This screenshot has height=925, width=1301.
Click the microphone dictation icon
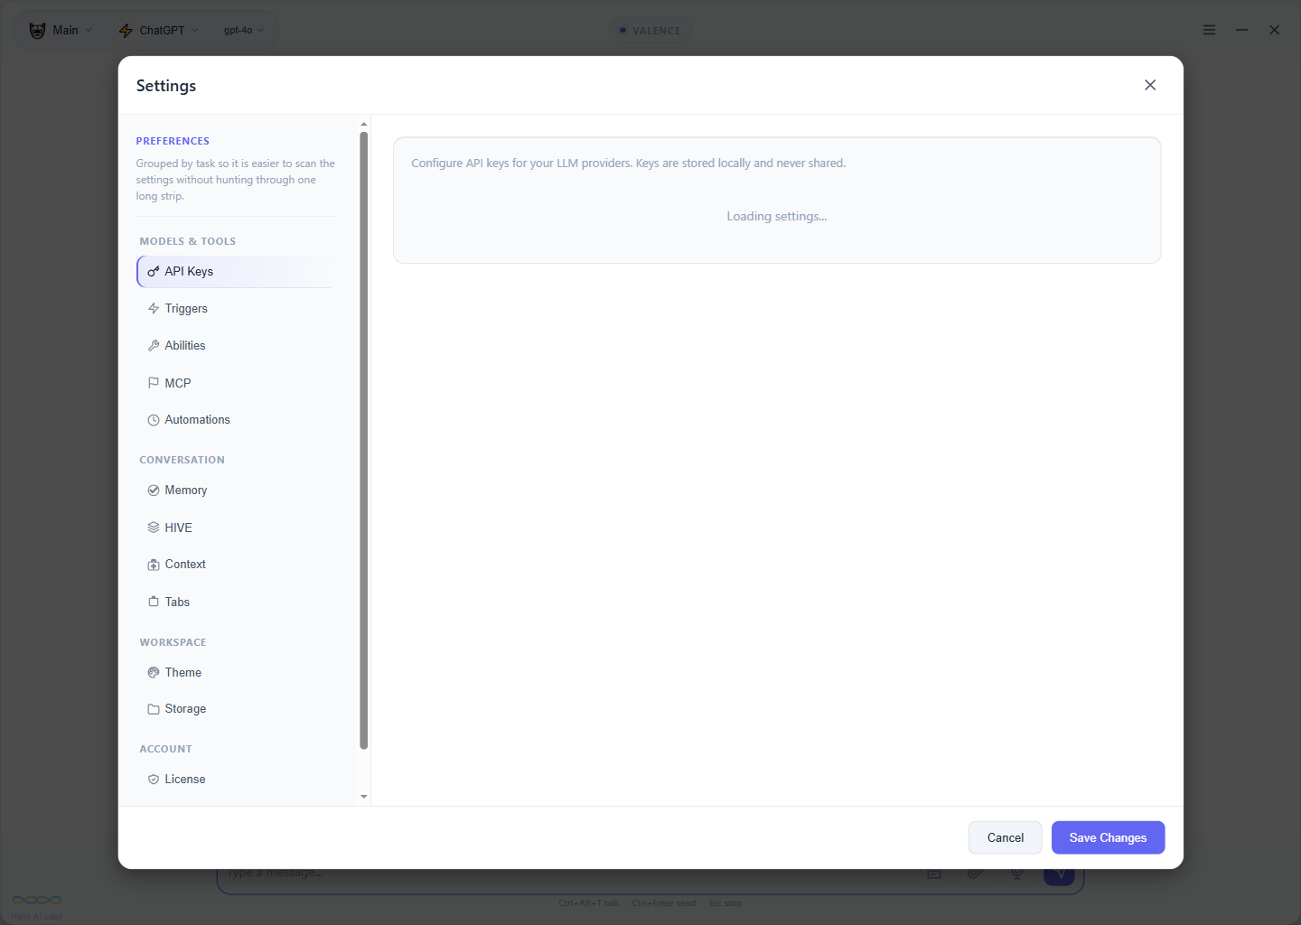pyautogui.click(x=1016, y=873)
